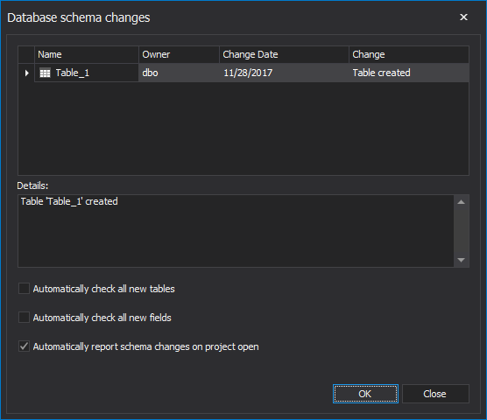This screenshot has width=487, height=420.
Task: Sort by the Change Date column header
Action: (x=284, y=54)
